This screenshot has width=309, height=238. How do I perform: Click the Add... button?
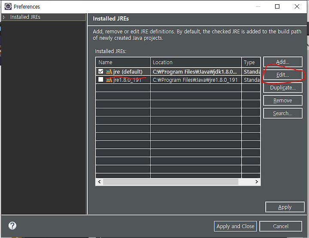(x=282, y=62)
